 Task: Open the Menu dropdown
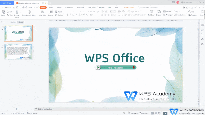[x=6, y=7]
